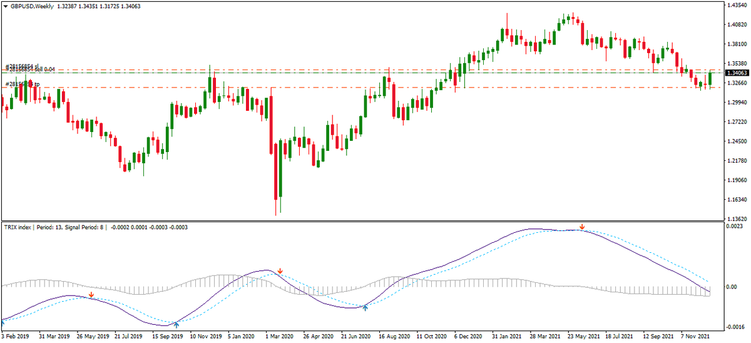Select the blue buy arrow near 15 Sep 2019
The image size is (751, 343).
pyautogui.click(x=176, y=324)
